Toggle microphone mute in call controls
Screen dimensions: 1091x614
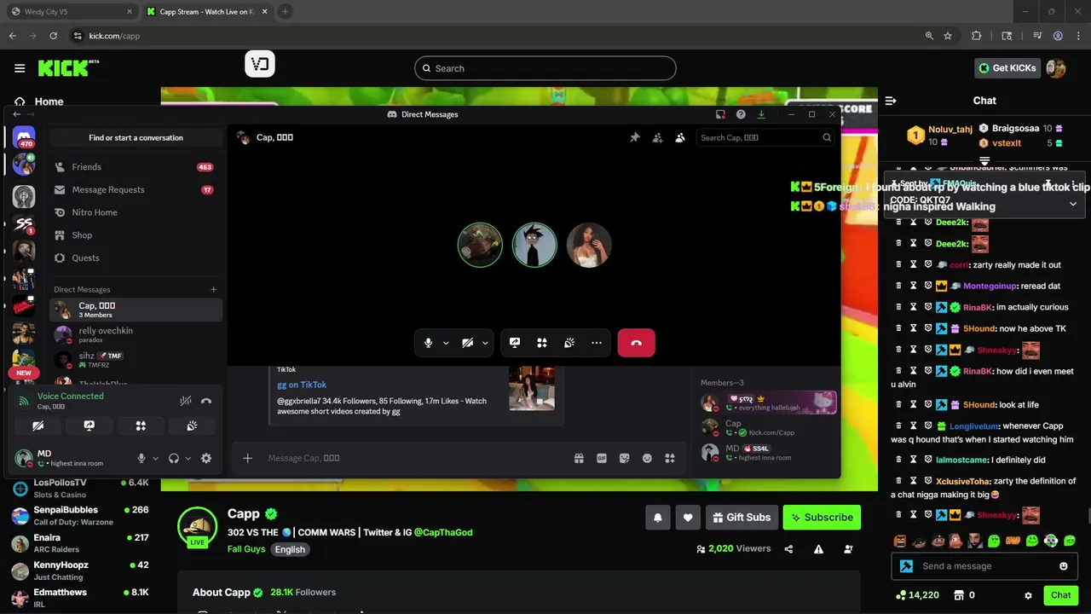429,343
